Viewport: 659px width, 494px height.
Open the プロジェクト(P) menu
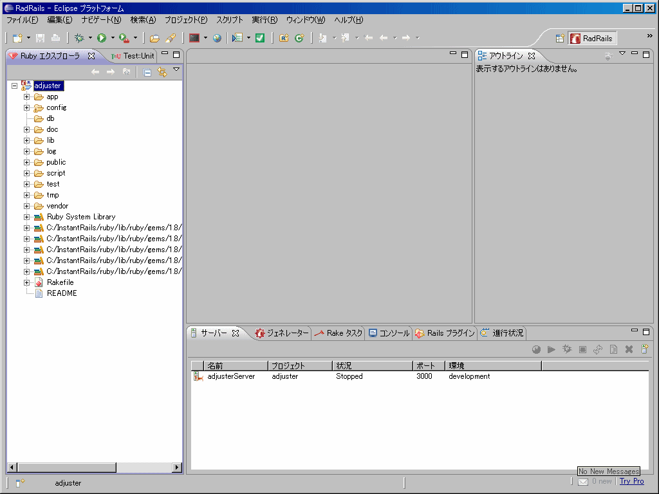(186, 20)
